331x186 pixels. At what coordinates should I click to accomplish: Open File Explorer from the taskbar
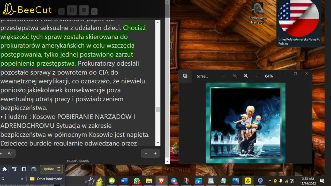pos(149,181)
